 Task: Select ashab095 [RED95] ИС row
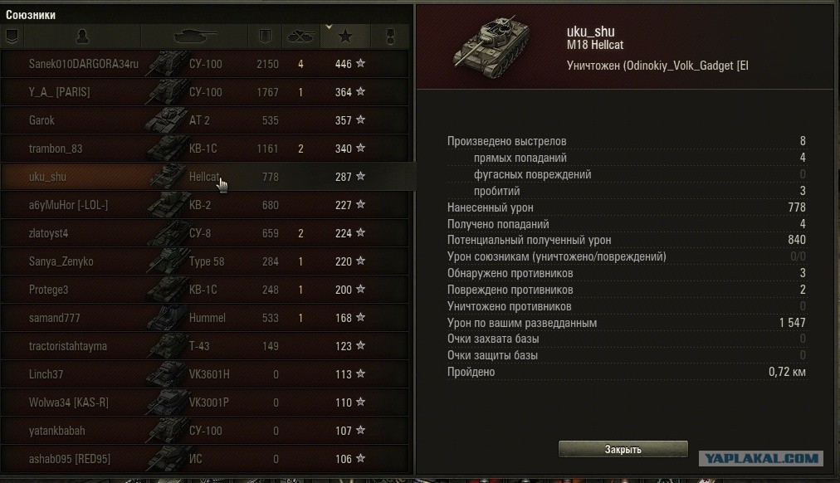[x=205, y=459]
